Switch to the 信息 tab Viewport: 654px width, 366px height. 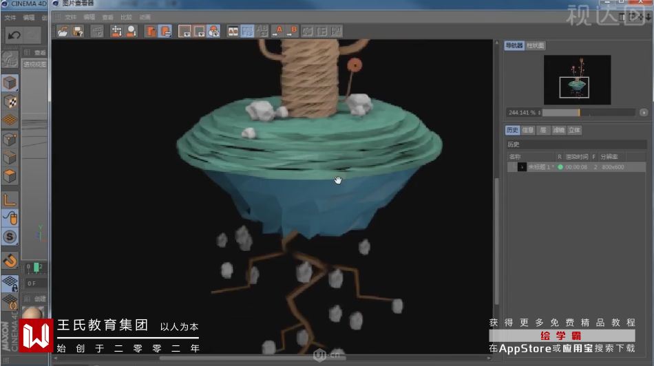[x=527, y=130]
